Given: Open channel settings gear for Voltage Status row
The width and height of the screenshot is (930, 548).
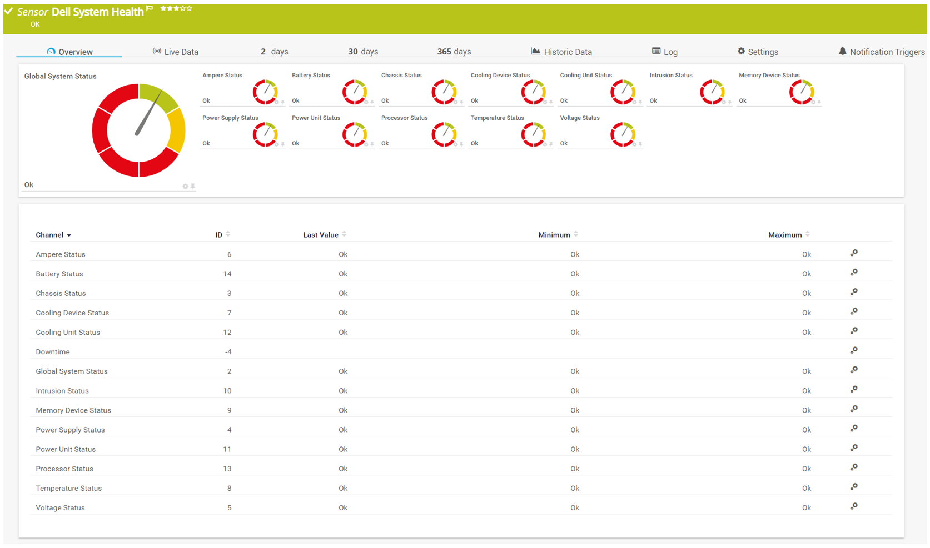Looking at the screenshot, I should click(854, 506).
